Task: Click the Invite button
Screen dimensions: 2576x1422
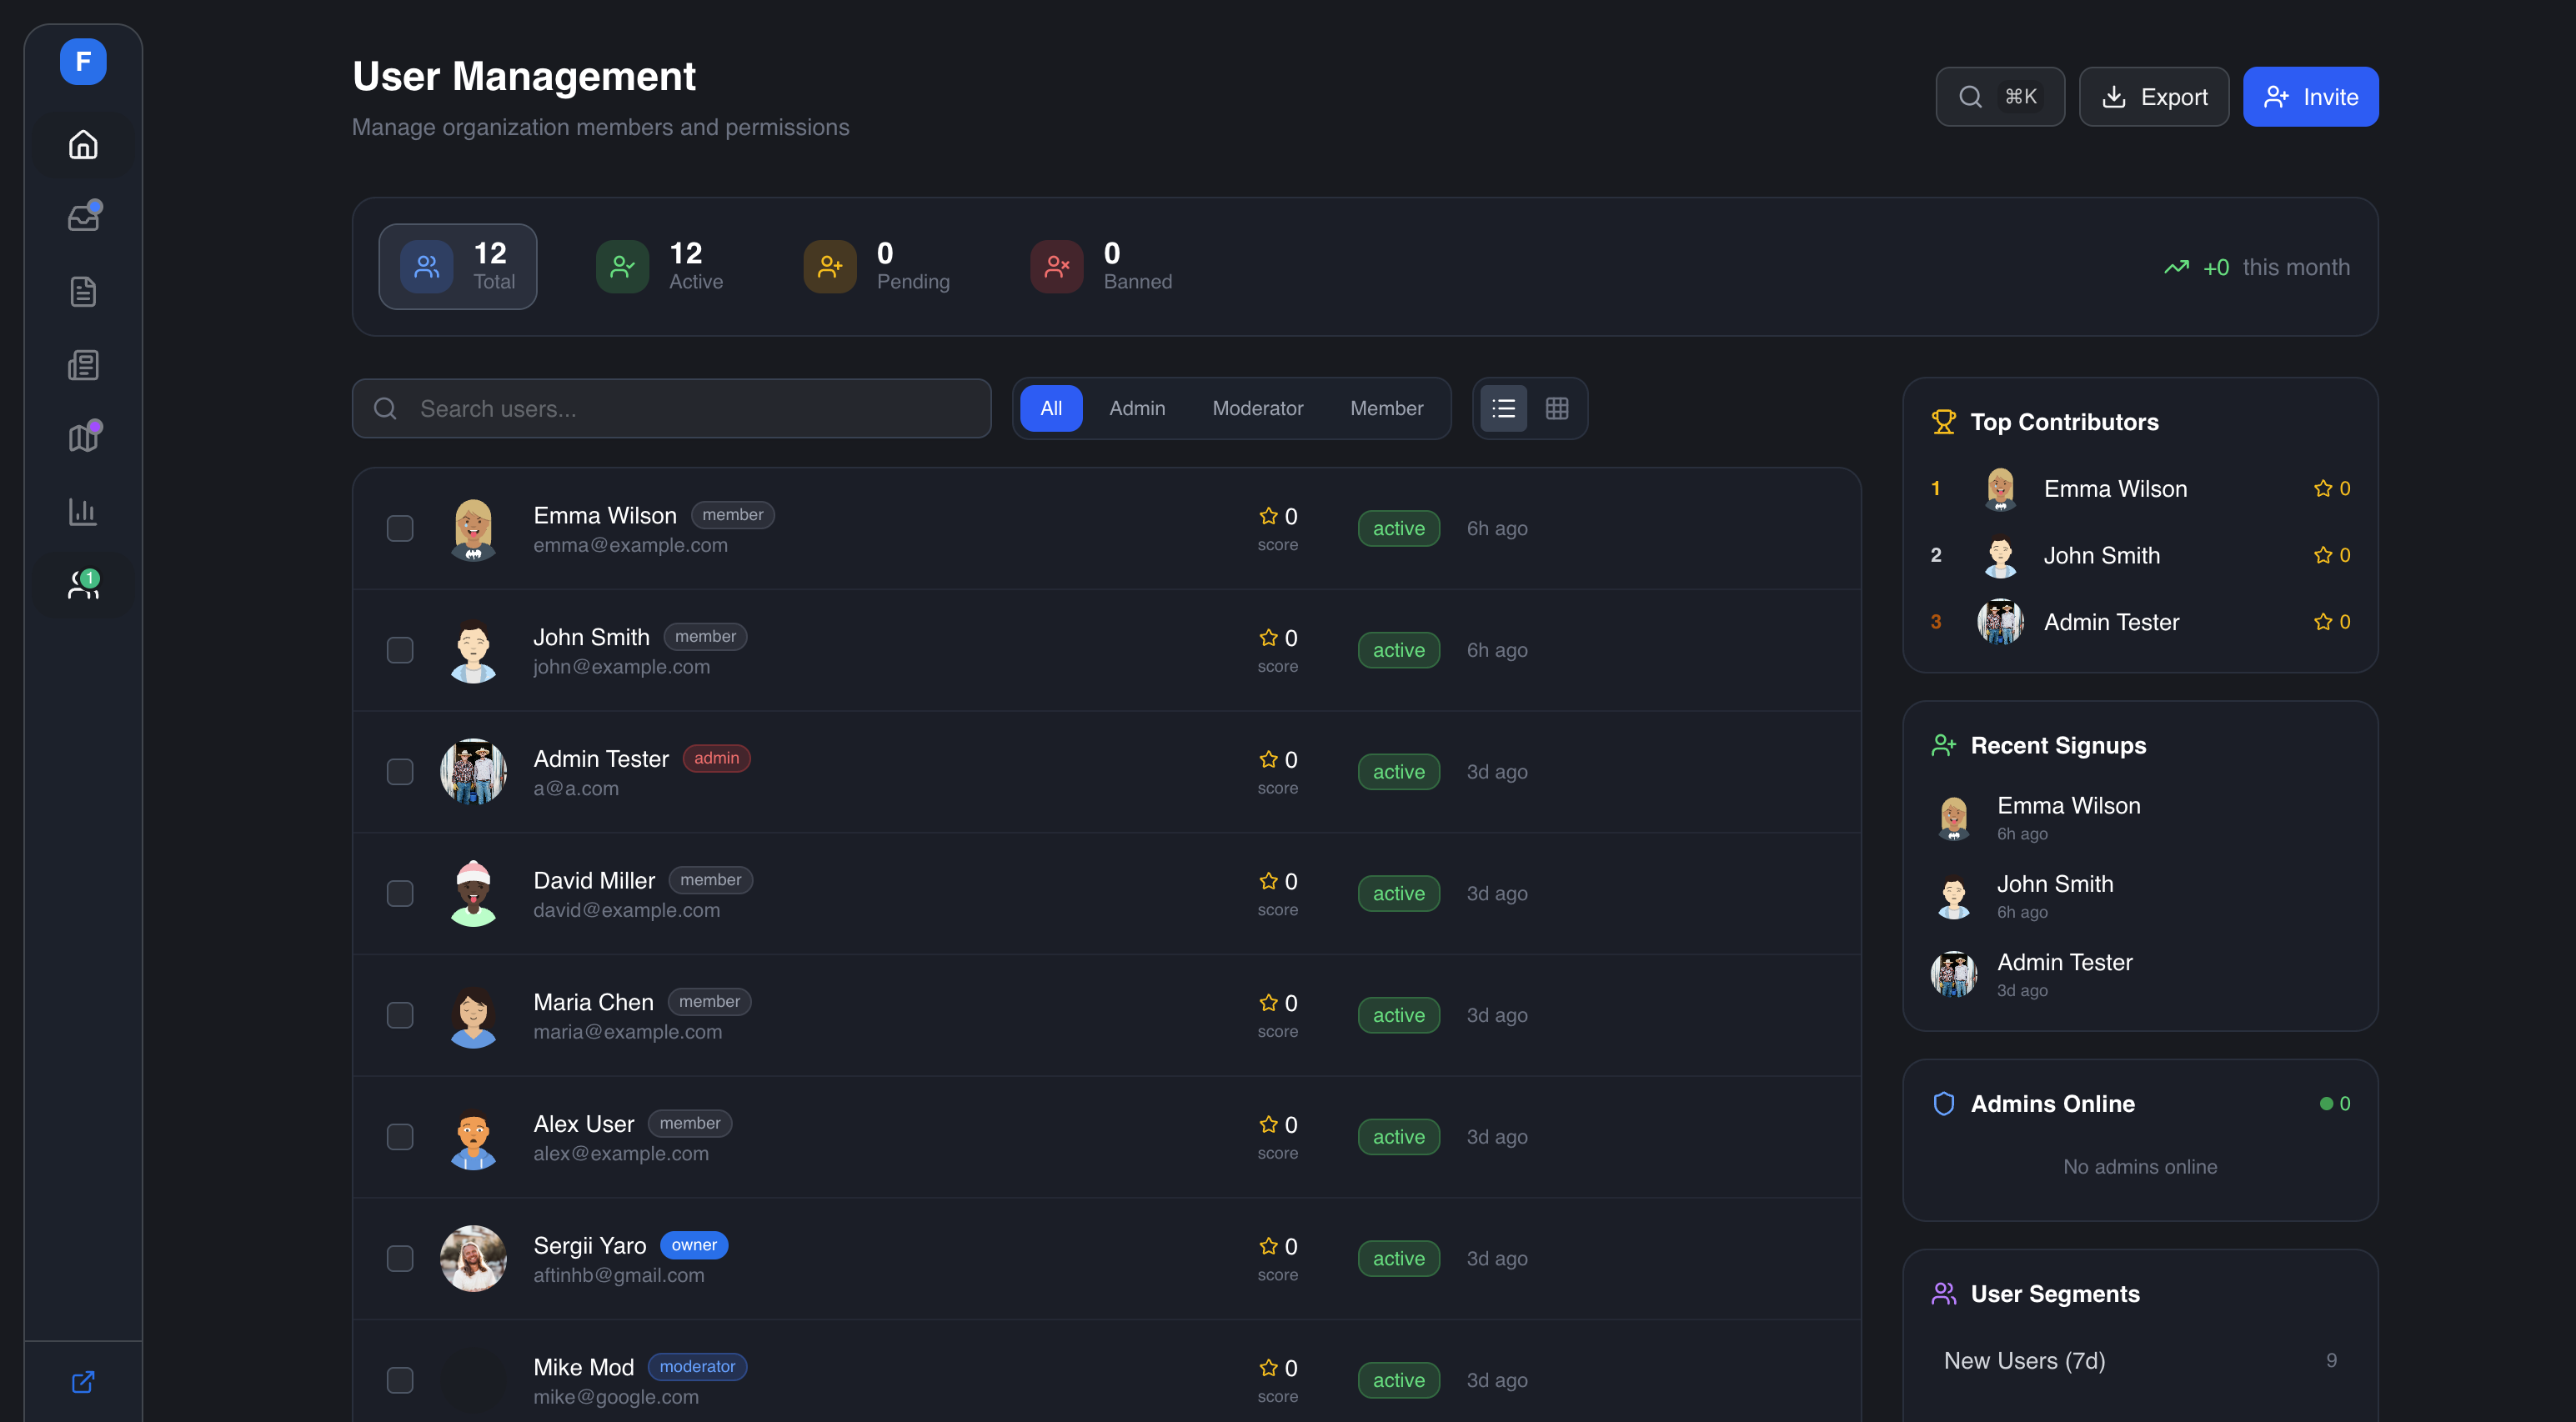Action: point(2310,97)
